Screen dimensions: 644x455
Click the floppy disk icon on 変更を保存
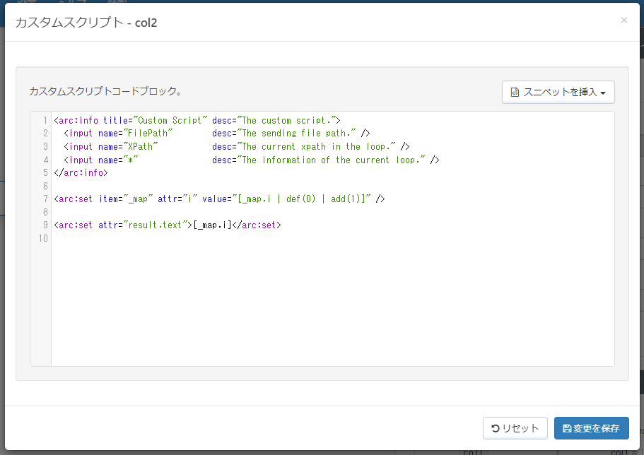(567, 428)
